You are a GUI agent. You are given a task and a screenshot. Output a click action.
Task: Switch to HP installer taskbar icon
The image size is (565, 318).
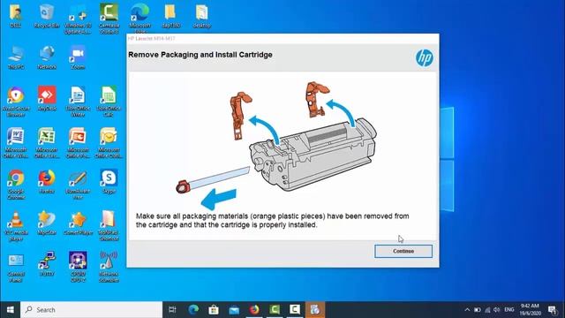315,310
